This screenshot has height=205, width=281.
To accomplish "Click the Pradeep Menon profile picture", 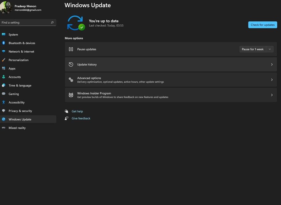I will point(6,7).
